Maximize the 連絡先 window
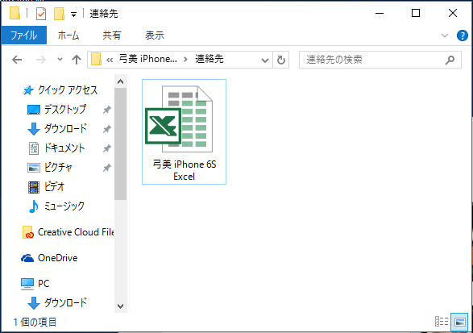473x333 pixels. [x=416, y=13]
